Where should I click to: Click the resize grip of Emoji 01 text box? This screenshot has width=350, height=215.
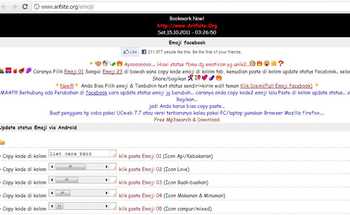point(114,155)
